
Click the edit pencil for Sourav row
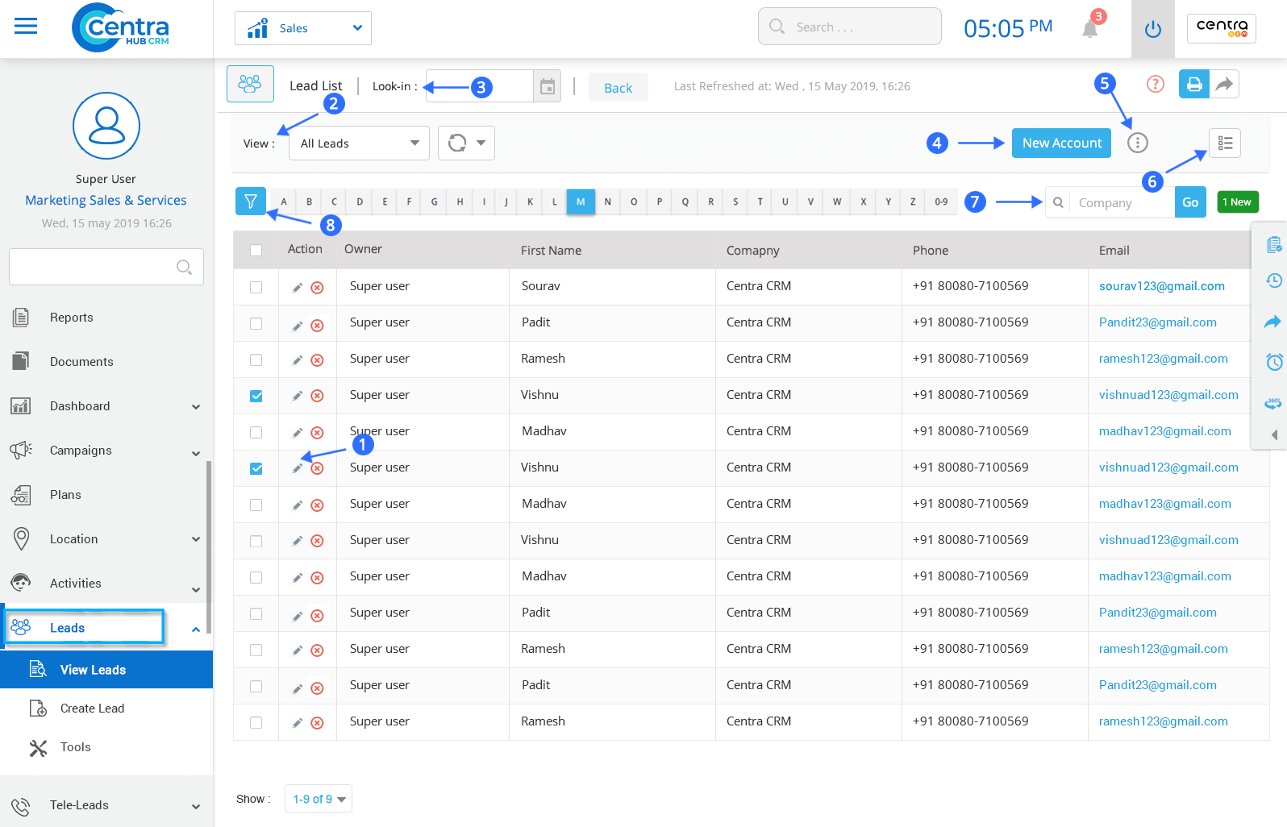coord(298,288)
